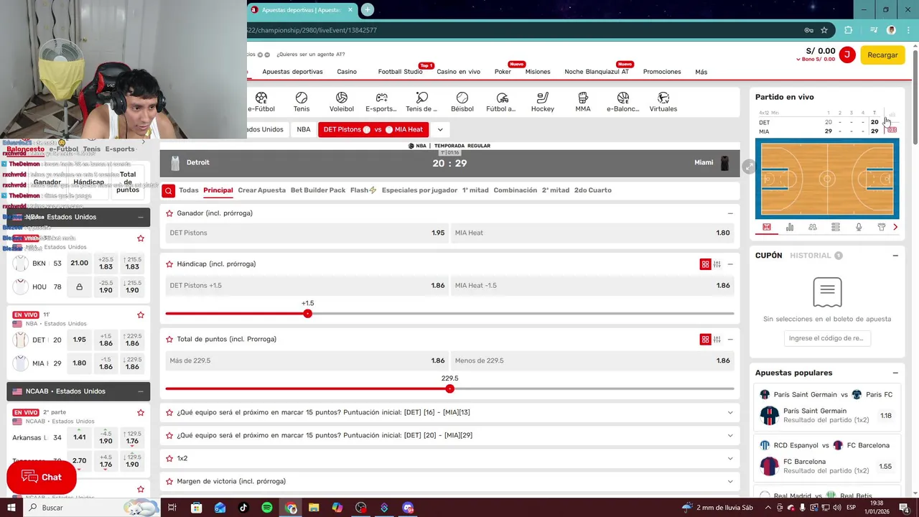Image resolution: width=919 pixels, height=517 pixels.
Task: Collapse the NCAAB Estados Unidos sidebar group
Action: pos(141,391)
